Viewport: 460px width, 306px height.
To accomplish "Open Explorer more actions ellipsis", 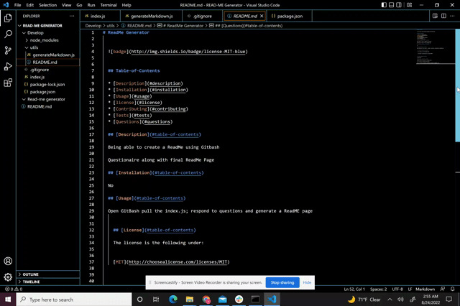I will pos(72,16).
